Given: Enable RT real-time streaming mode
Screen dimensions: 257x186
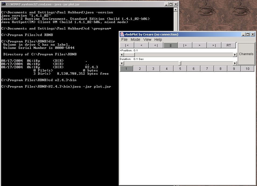Looking at the screenshot, I should point(228,45).
